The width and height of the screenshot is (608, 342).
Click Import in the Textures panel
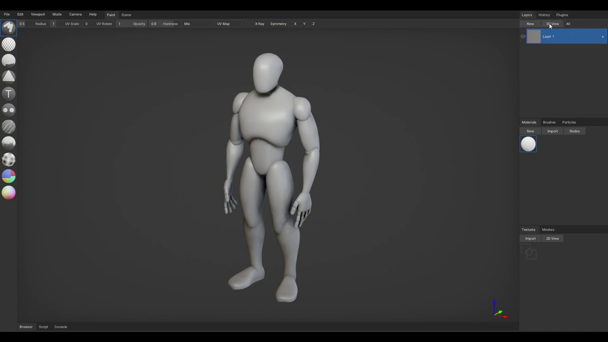[x=530, y=238]
